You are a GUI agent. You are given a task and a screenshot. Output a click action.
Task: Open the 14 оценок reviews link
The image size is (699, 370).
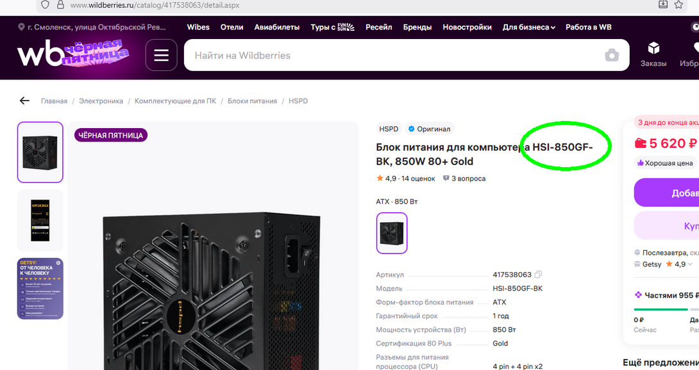pyautogui.click(x=418, y=179)
